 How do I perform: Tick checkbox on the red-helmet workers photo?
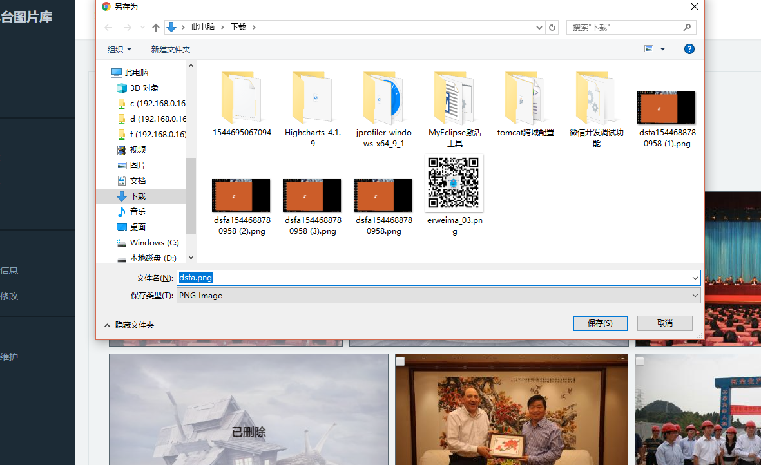[640, 361]
